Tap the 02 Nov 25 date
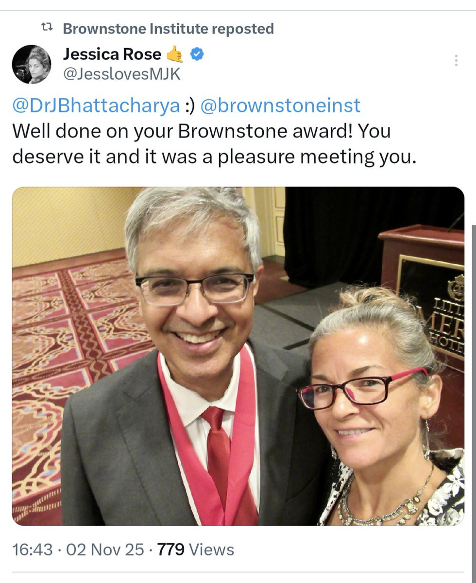The width and height of the screenshot is (476, 583). point(105,549)
